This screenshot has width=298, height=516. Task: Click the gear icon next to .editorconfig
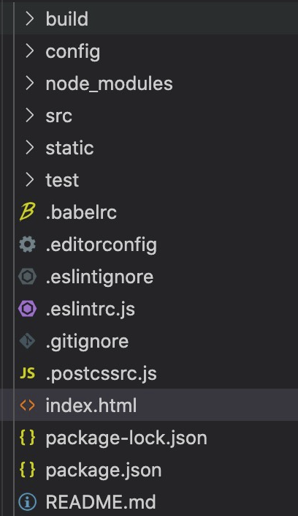27,244
